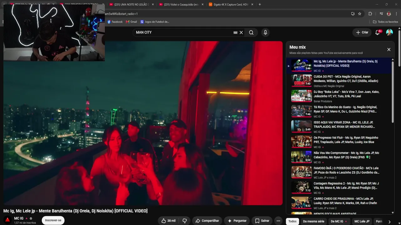This screenshot has width=401, height=225.
Task: Click the install app icon in address bar
Action: point(353,14)
